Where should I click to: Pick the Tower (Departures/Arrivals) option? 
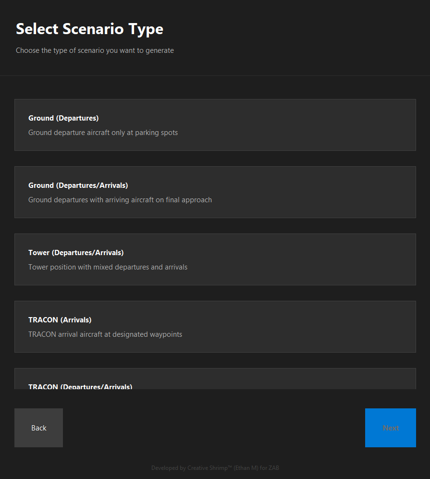click(215, 259)
